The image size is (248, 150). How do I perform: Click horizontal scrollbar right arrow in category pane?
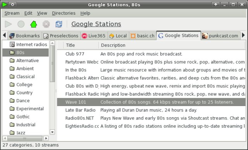[46, 138]
